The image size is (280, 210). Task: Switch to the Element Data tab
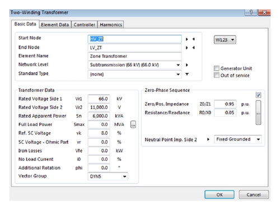[x=55, y=25]
